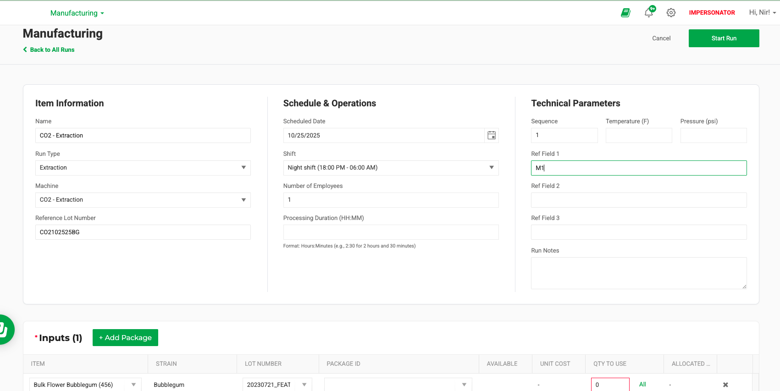This screenshot has width=780, height=391.
Task: Open the notifications bell
Action: [x=649, y=13]
